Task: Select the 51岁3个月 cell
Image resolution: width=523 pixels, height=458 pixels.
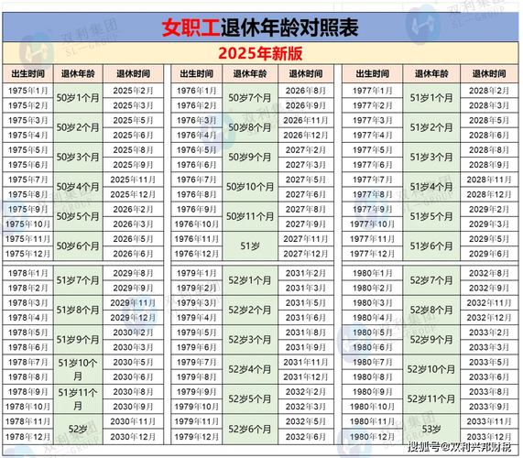Action: 431,158
